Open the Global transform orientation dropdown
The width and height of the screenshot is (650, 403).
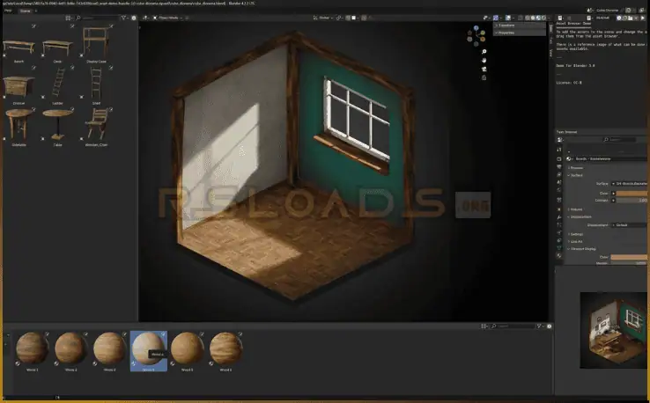click(323, 18)
